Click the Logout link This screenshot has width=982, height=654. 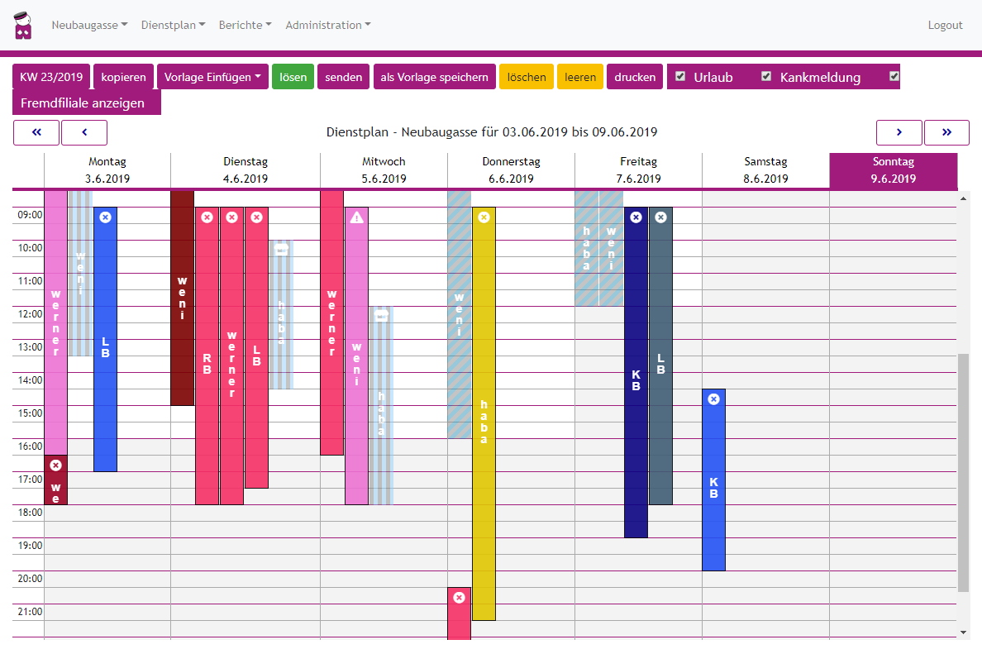pos(945,25)
